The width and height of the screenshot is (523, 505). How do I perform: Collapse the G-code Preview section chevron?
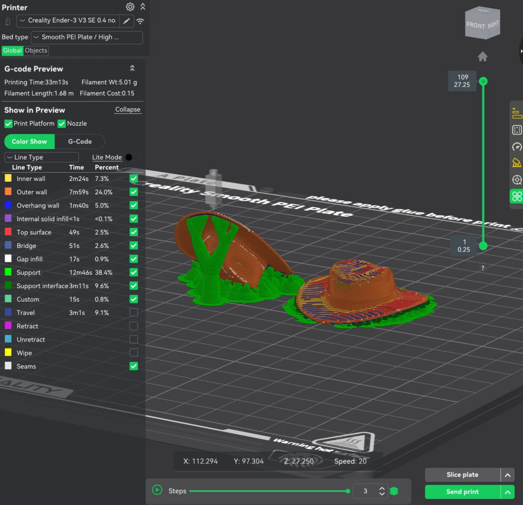[132, 68]
